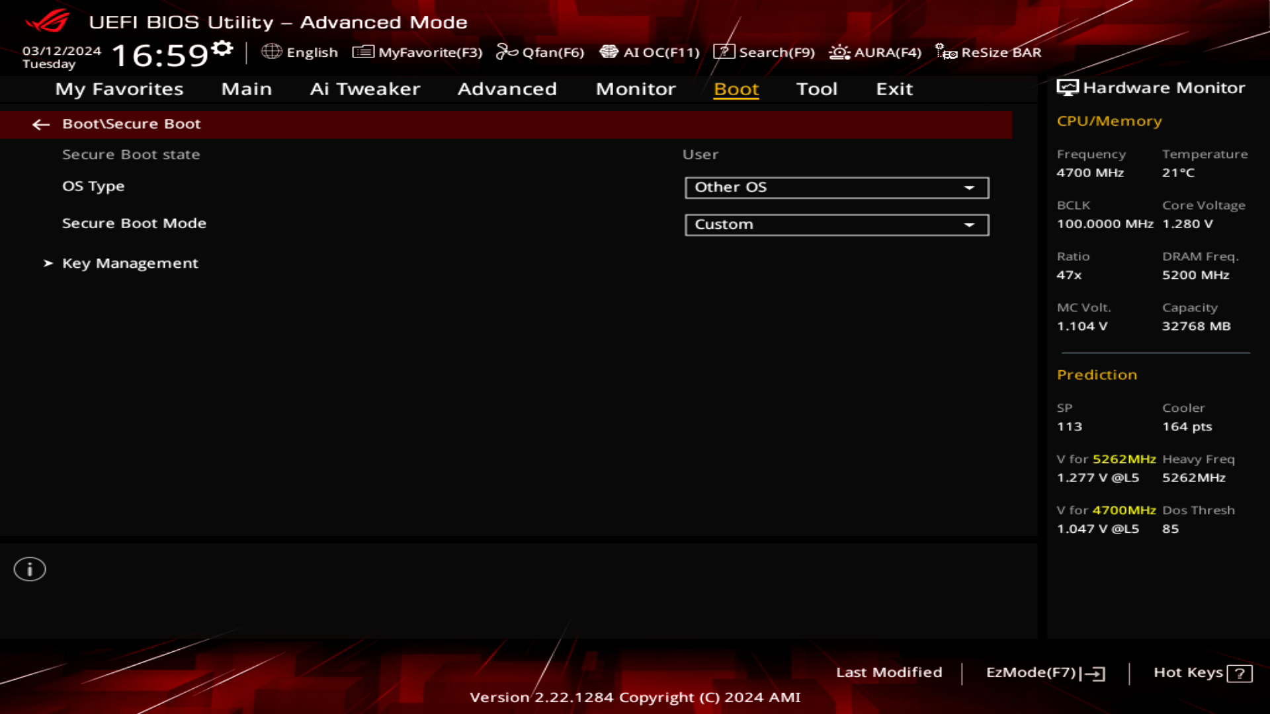Image resolution: width=1270 pixels, height=714 pixels.
Task: Launch AI OC tuning tool
Action: point(649,52)
